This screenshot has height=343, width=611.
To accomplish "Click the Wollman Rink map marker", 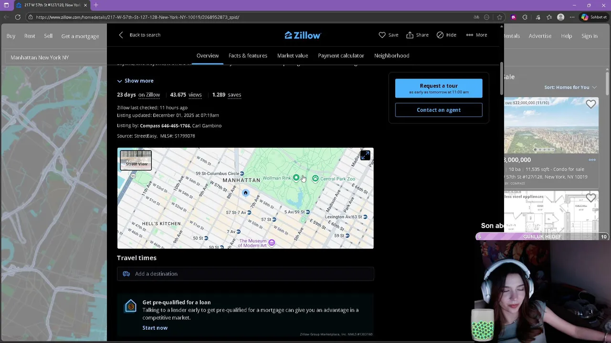I will (296, 178).
